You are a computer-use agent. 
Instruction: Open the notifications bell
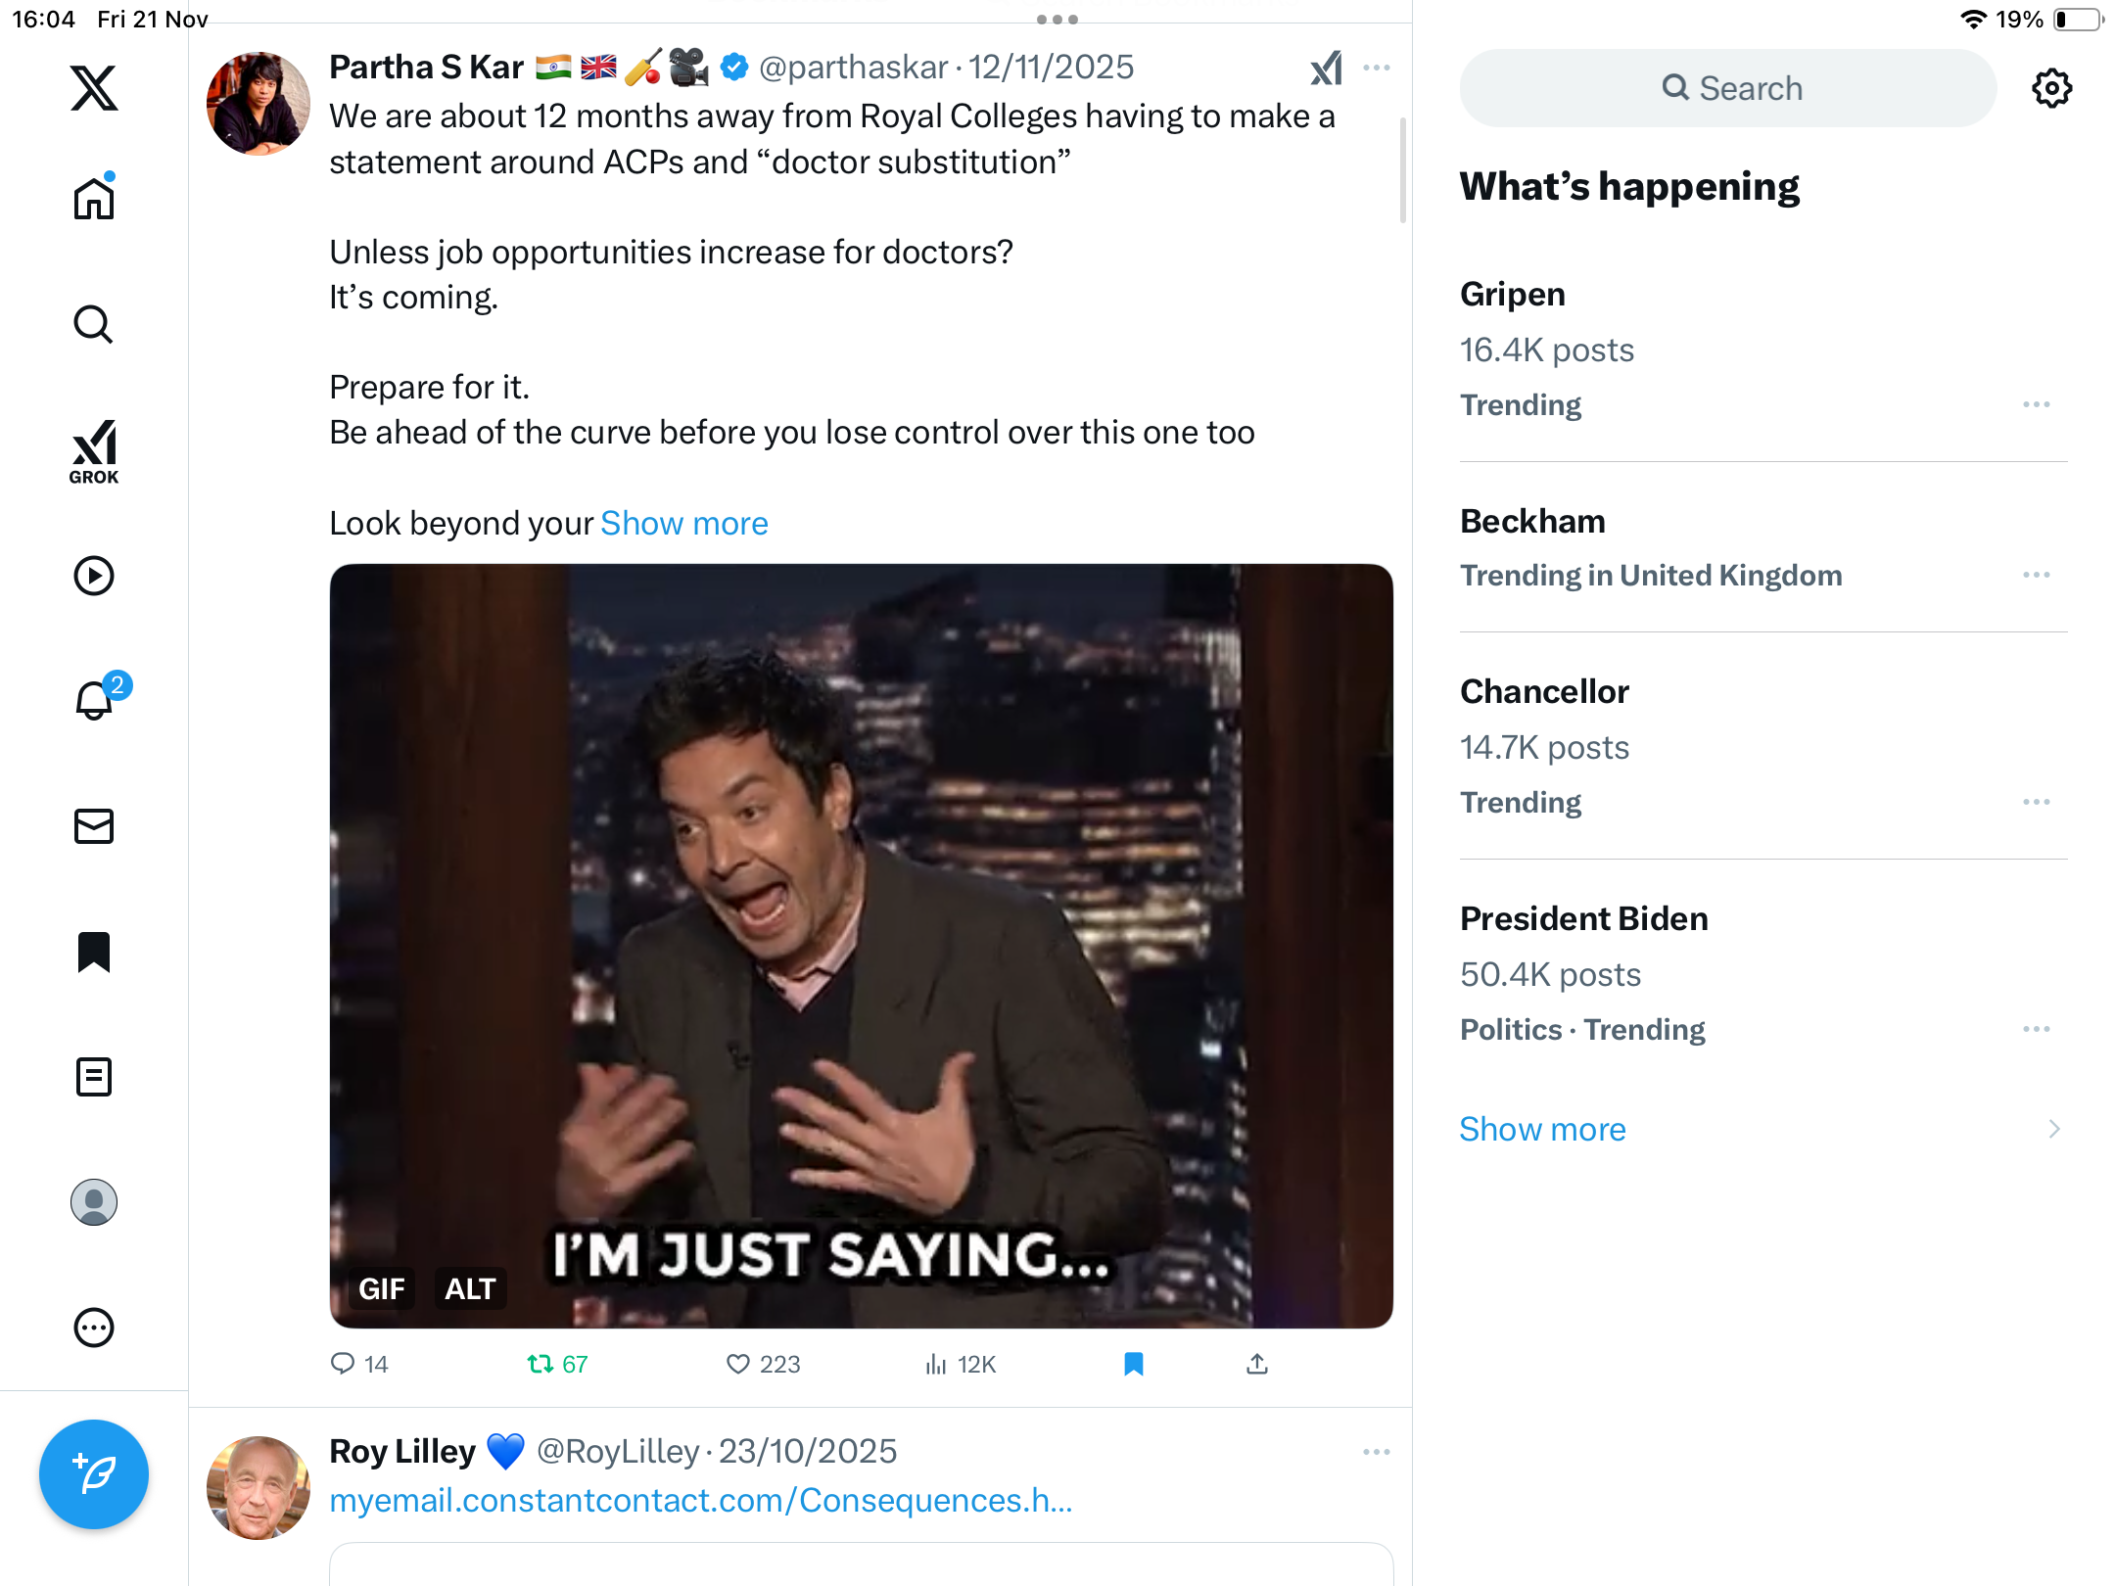tap(94, 701)
